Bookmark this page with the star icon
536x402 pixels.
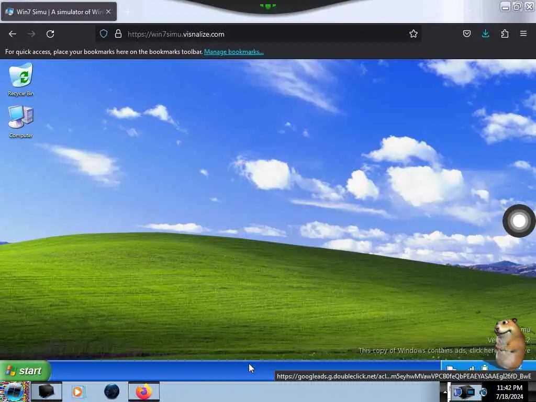click(414, 33)
